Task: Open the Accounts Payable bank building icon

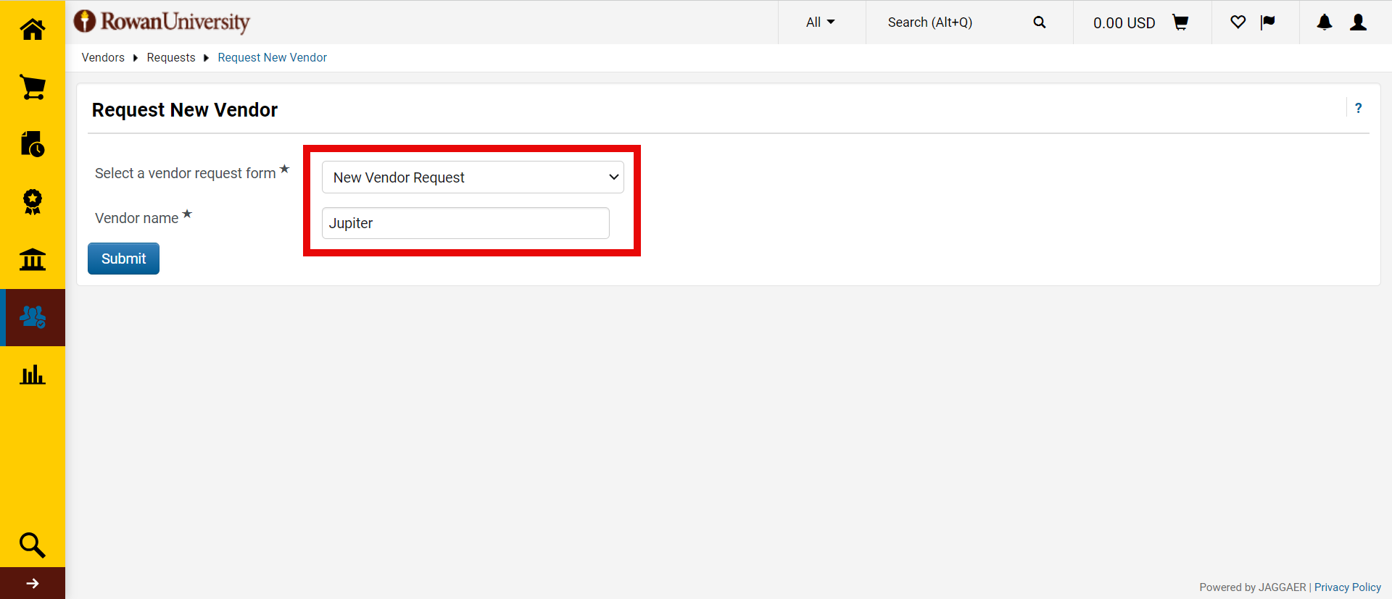Action: [33, 259]
